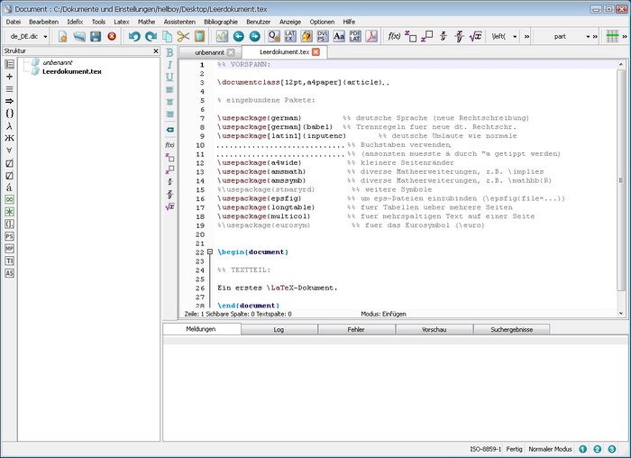
Task: Open the Vorschau tab
Action: [x=434, y=330]
